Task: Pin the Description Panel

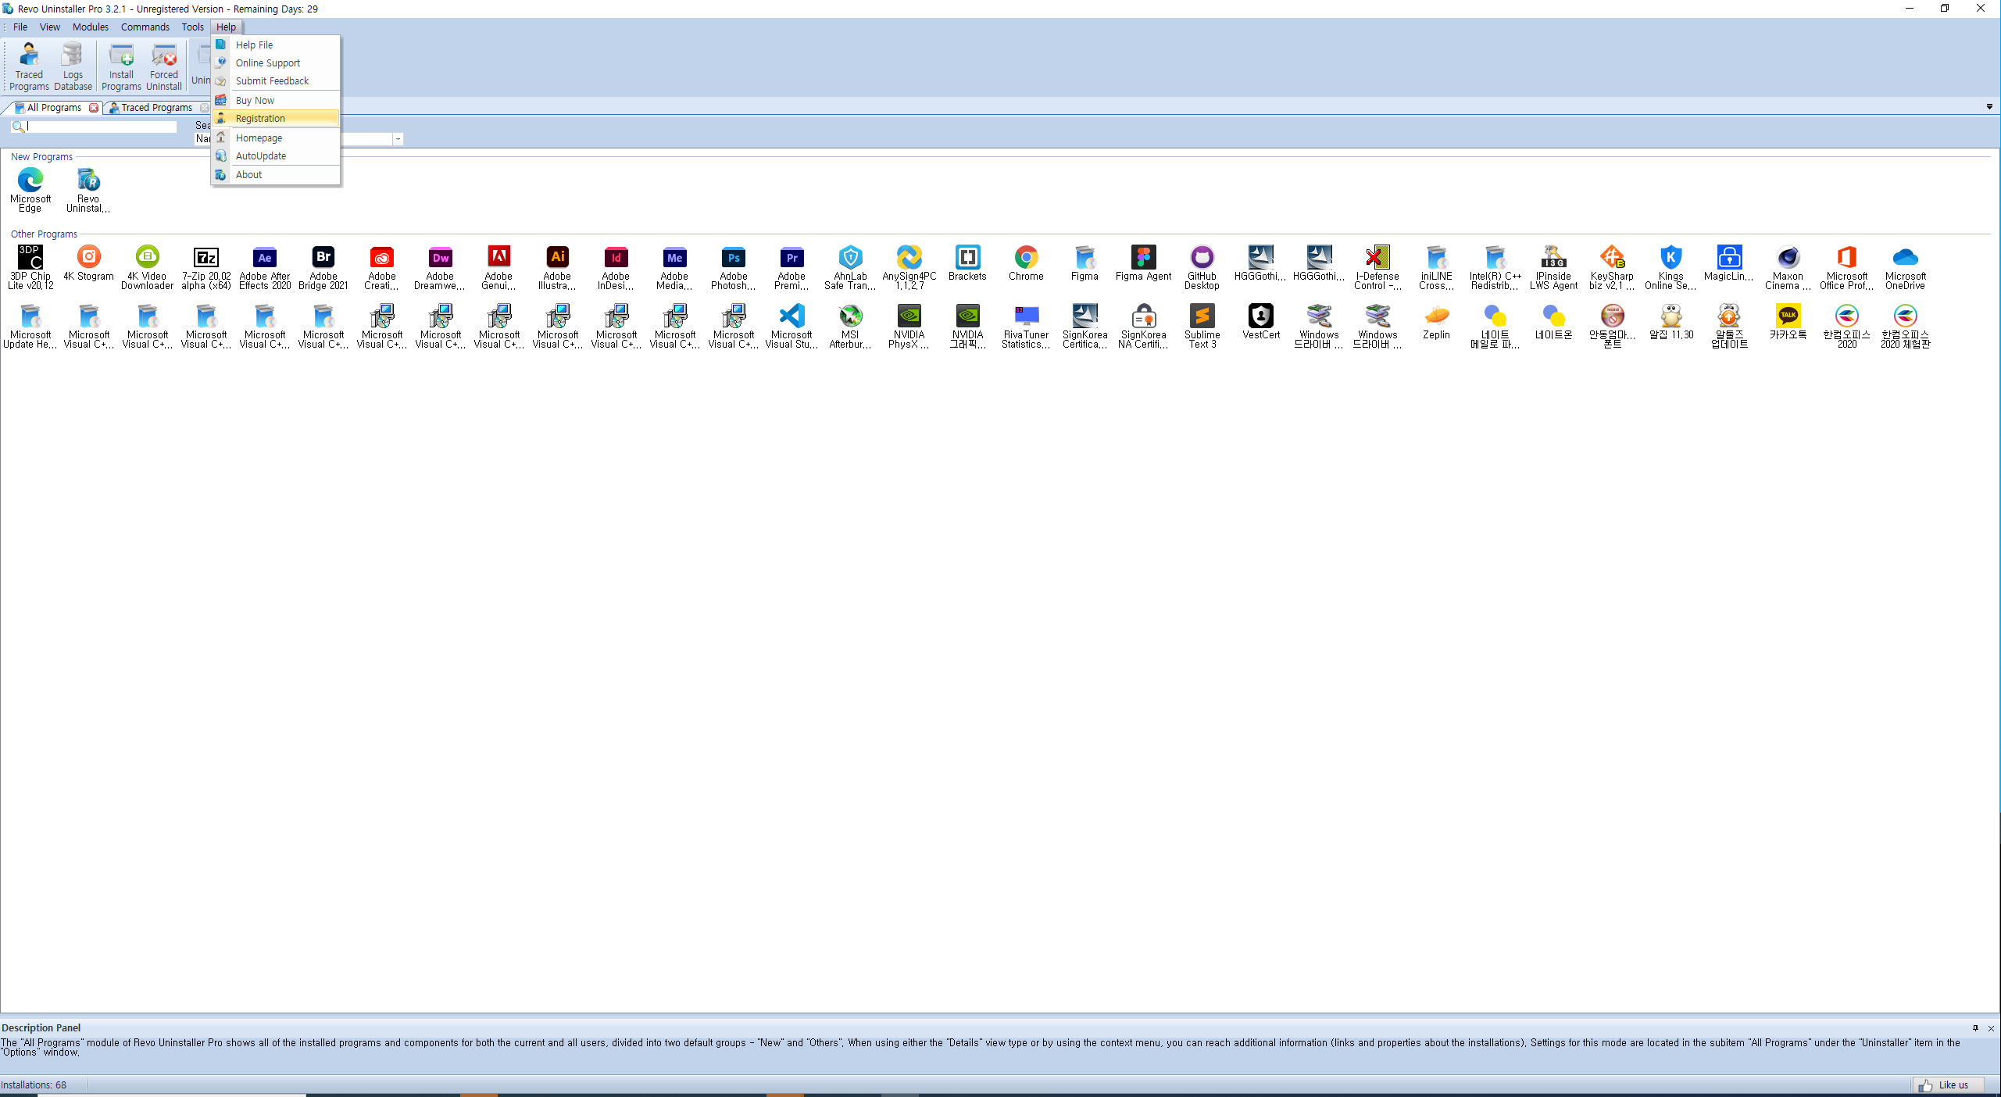Action: point(1975,1028)
